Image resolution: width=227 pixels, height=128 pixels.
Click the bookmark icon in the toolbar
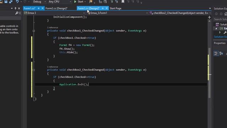[123, 2]
